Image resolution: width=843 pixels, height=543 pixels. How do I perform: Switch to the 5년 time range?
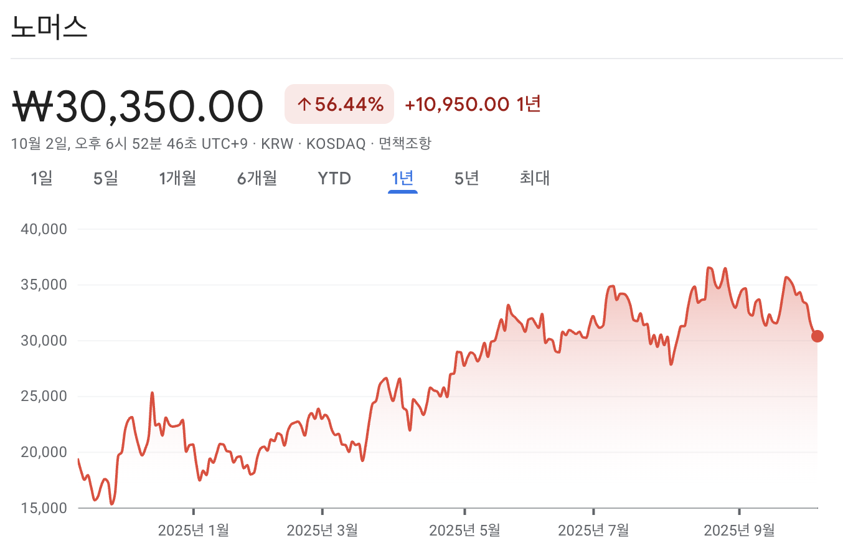pos(465,179)
